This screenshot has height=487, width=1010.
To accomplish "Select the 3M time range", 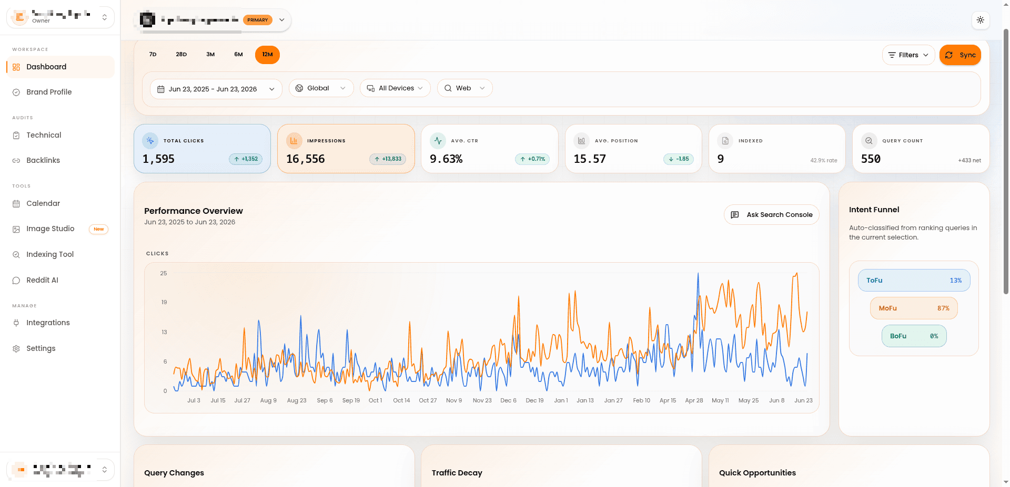I will pyautogui.click(x=210, y=55).
